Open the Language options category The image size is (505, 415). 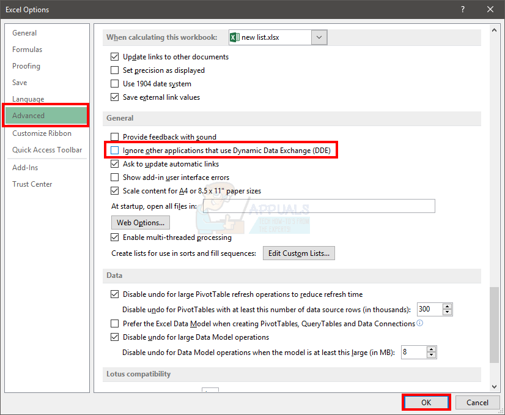coord(28,99)
